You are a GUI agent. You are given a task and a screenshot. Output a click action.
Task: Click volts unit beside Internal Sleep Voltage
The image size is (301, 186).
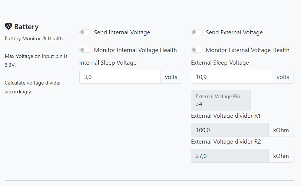[x=171, y=77]
